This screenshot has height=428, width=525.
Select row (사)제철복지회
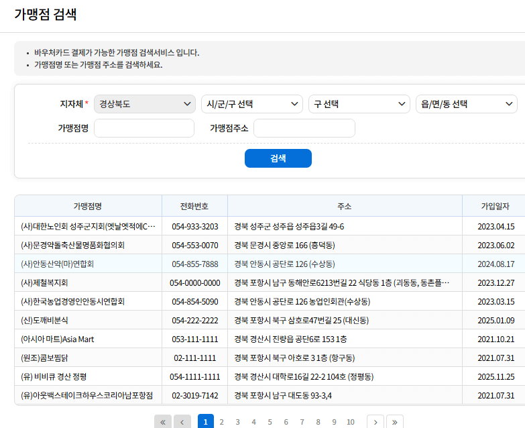pyautogui.click(x=270, y=282)
